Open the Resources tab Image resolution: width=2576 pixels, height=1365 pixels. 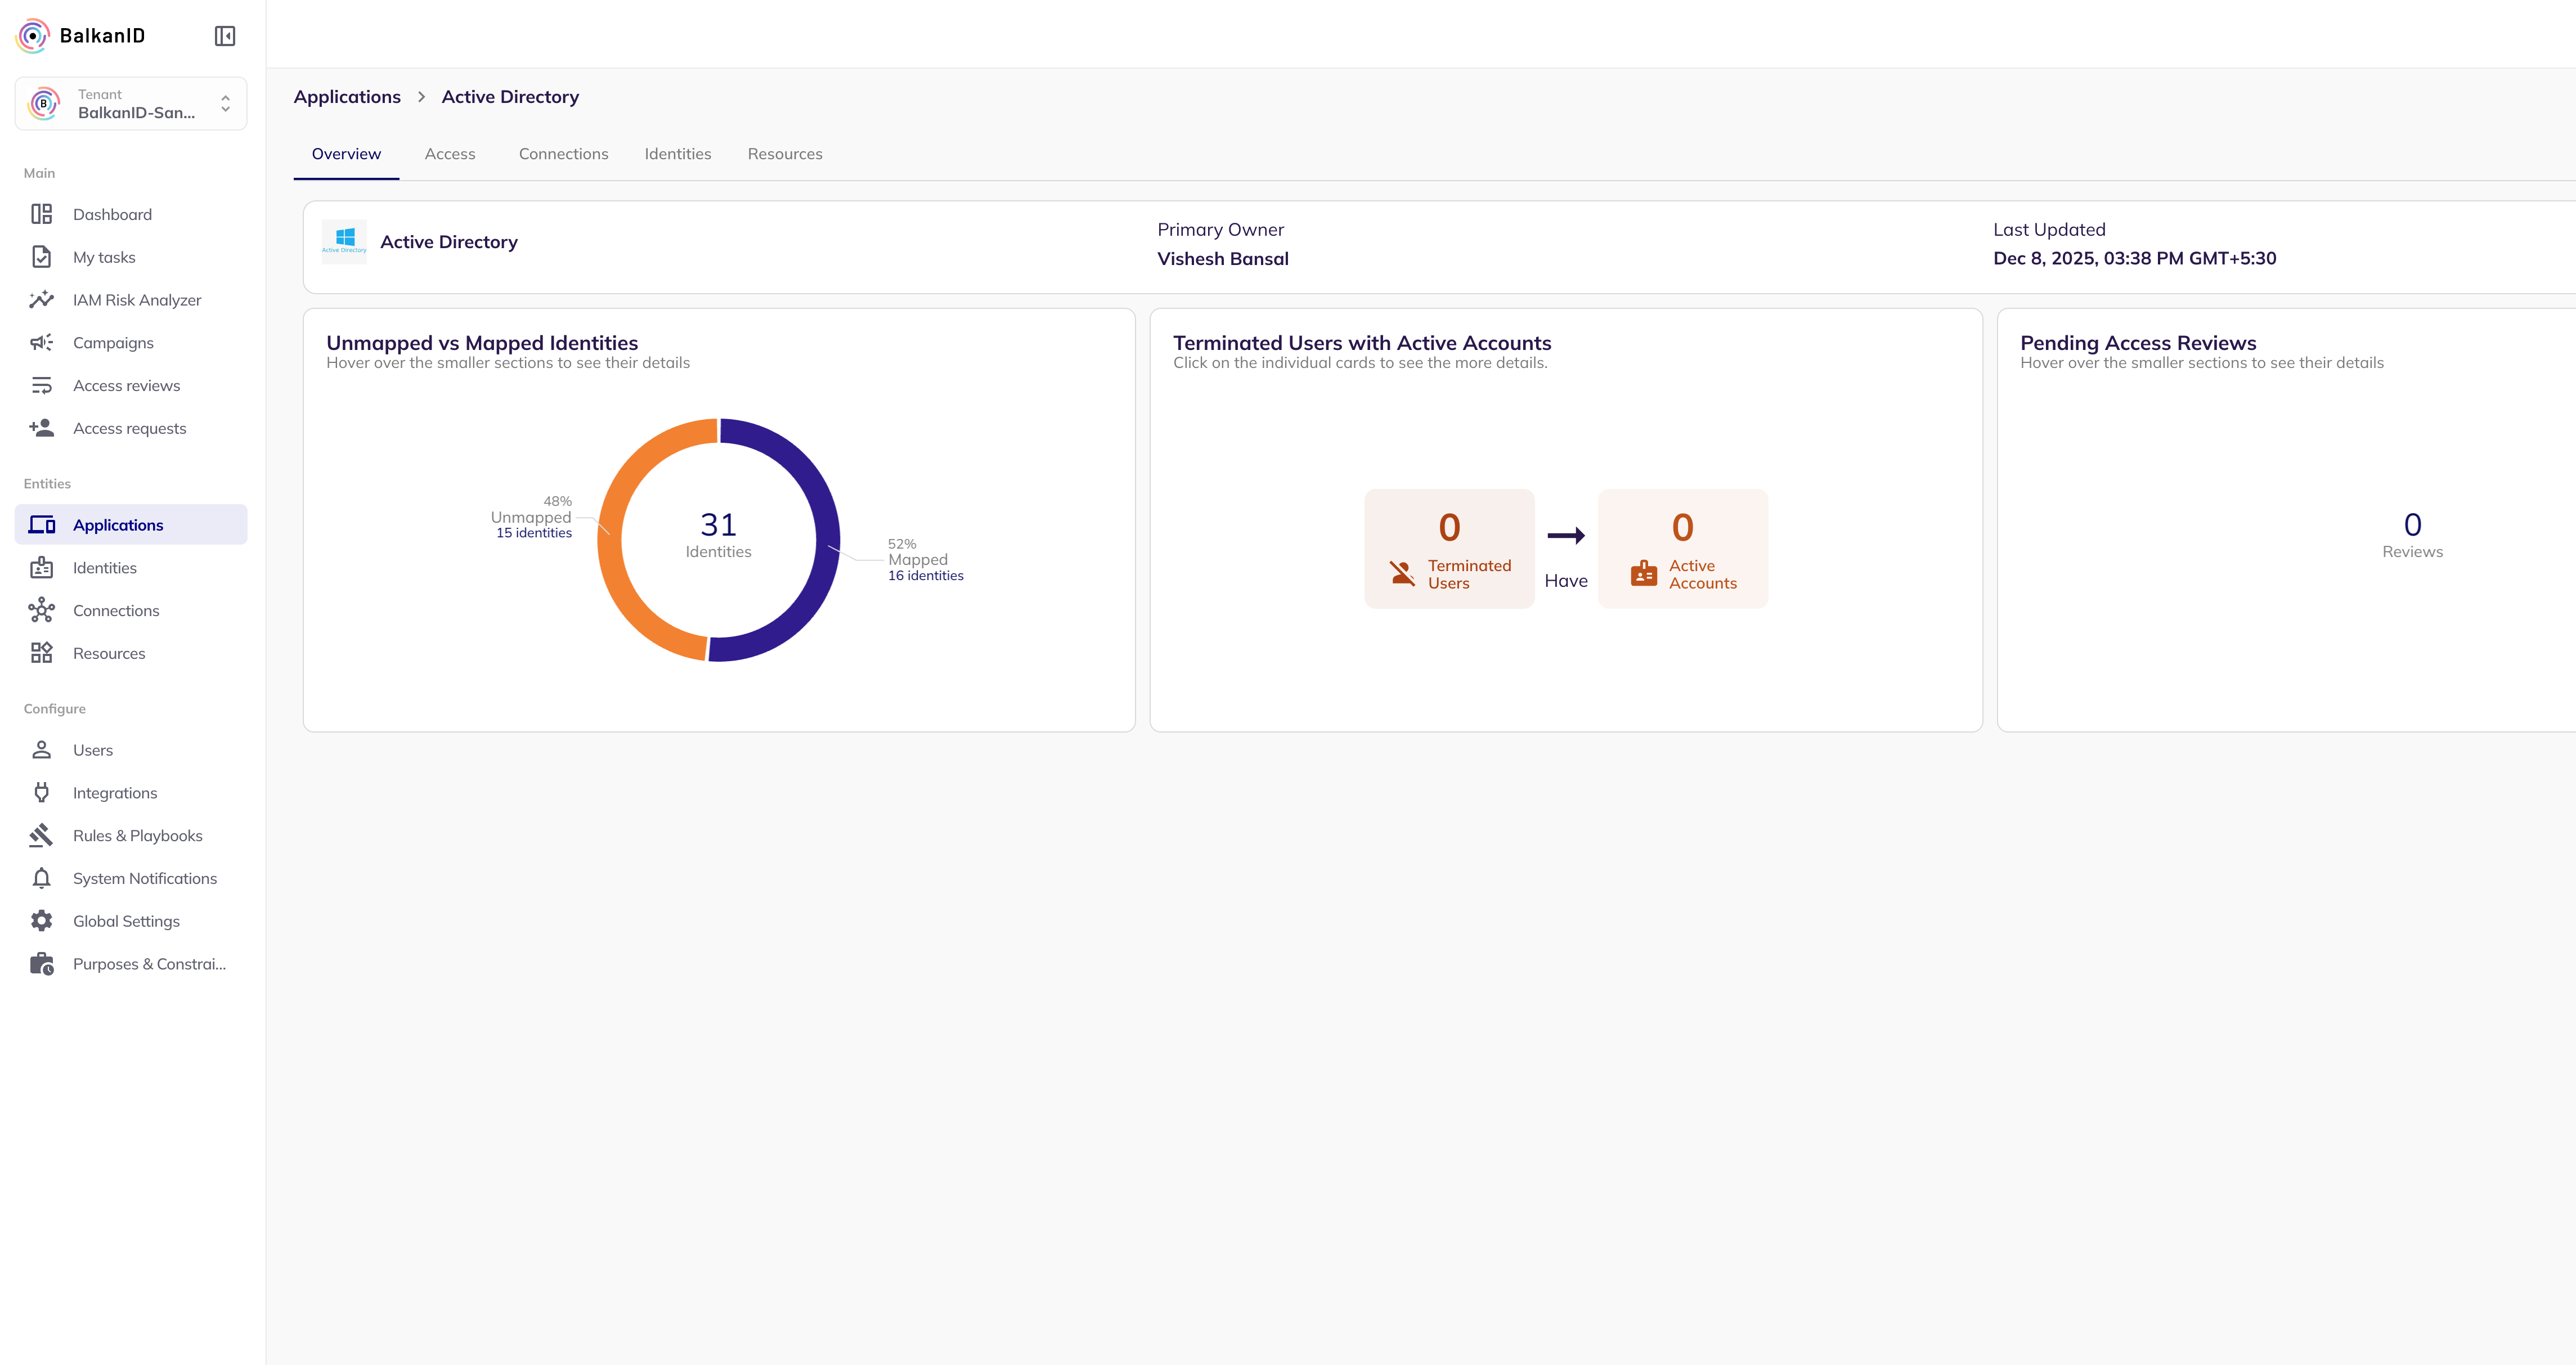tap(784, 154)
